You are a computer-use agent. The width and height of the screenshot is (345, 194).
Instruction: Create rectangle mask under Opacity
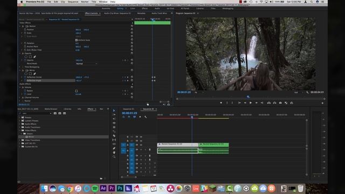(30, 57)
